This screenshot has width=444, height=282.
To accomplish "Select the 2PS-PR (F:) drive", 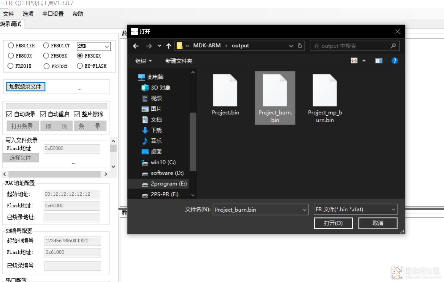I will (160, 194).
